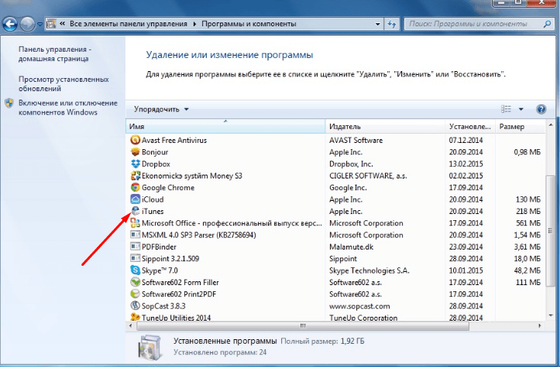
Task: Click the Forward navigation arrow button
Action: point(27,24)
